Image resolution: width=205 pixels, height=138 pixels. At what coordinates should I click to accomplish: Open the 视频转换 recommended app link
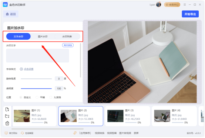click(x=100, y=133)
